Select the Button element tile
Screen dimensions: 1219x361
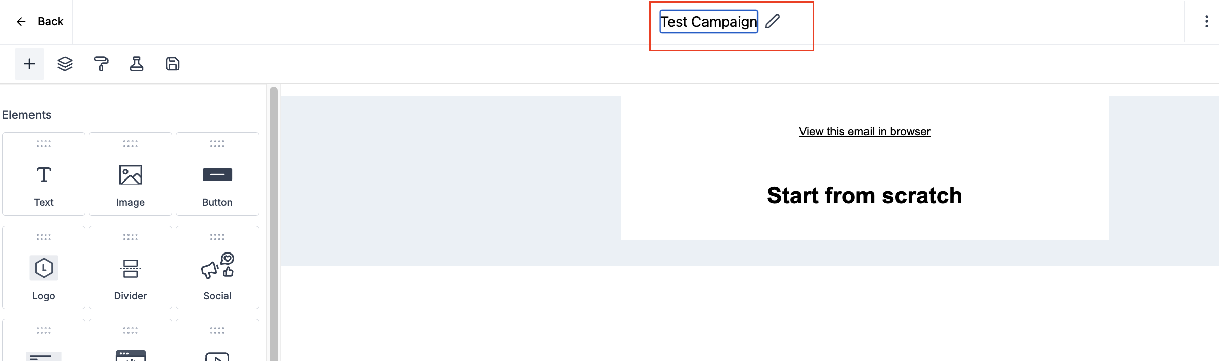pyautogui.click(x=217, y=174)
